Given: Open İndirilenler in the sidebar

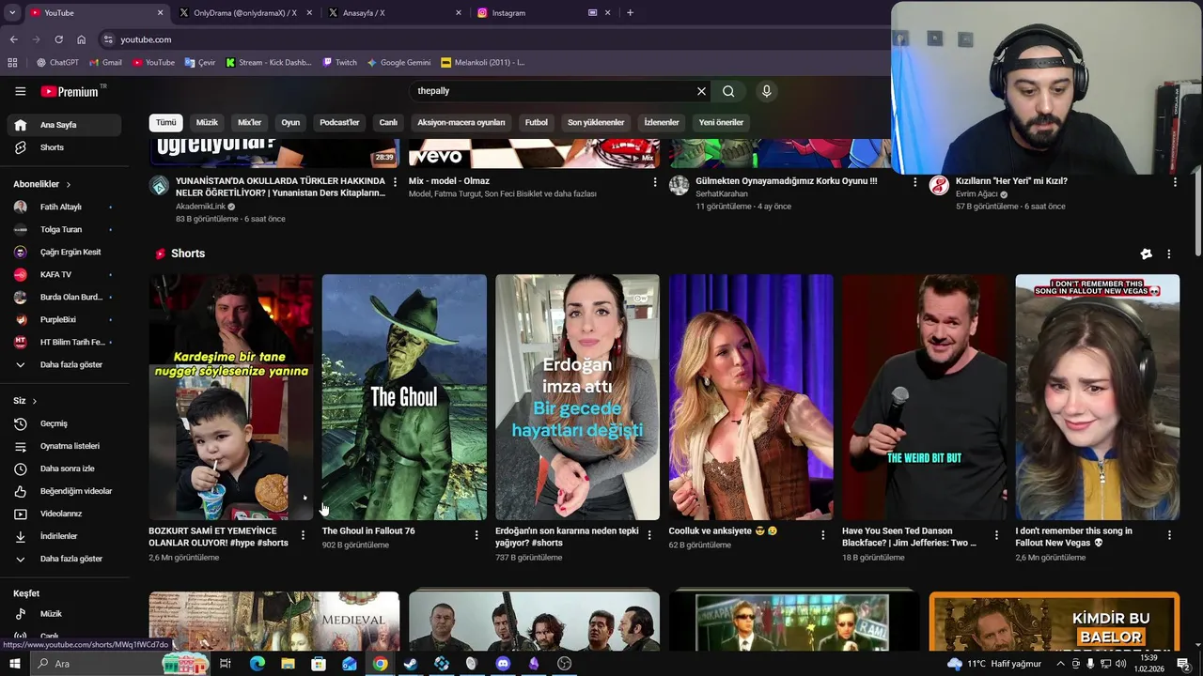Looking at the screenshot, I should (64, 536).
